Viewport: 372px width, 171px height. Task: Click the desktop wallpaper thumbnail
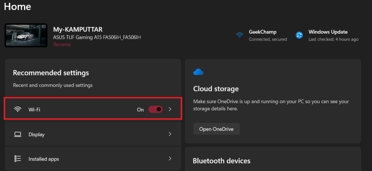[26, 36]
